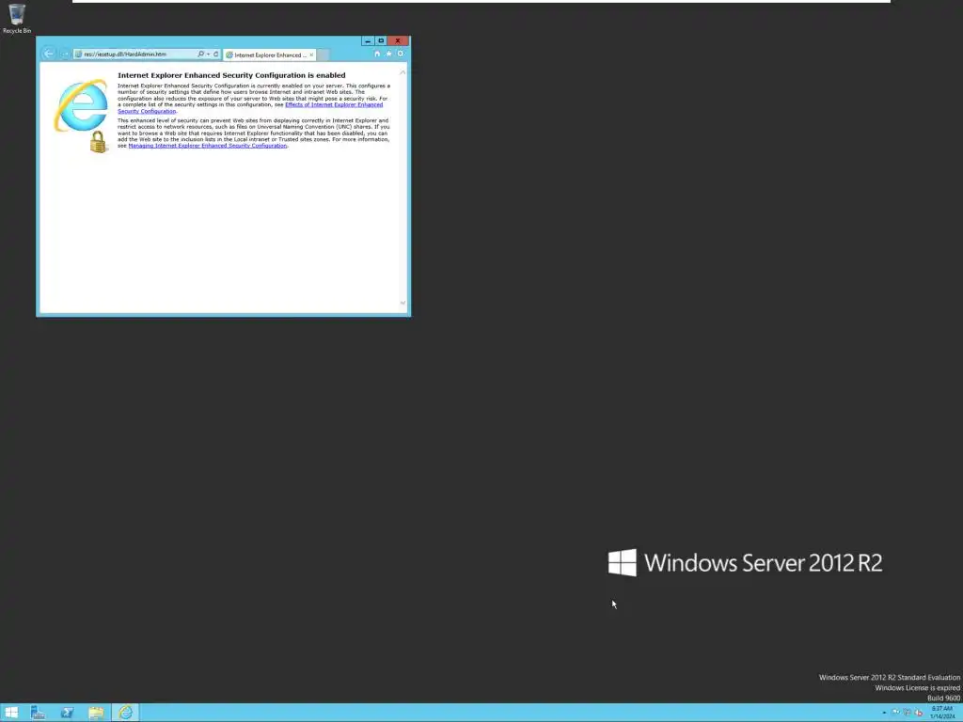Open File Explorer from the taskbar
This screenshot has width=963, height=722.
[x=97, y=713]
